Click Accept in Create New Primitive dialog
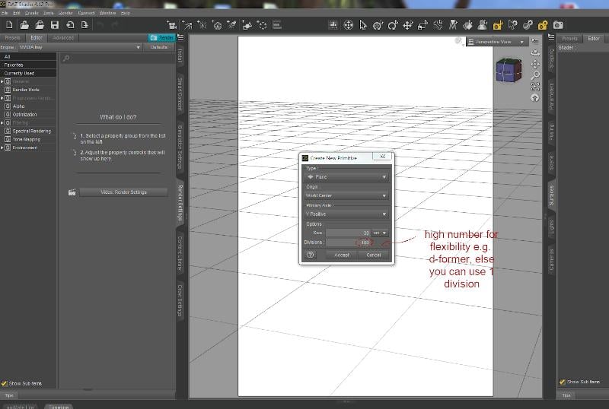609x409 pixels. pyautogui.click(x=342, y=255)
